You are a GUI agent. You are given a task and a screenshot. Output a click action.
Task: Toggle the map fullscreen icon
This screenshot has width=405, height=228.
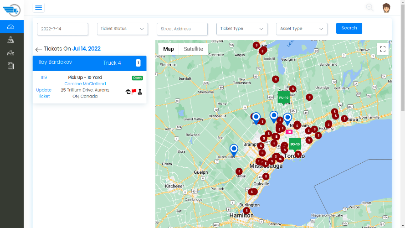click(x=383, y=49)
